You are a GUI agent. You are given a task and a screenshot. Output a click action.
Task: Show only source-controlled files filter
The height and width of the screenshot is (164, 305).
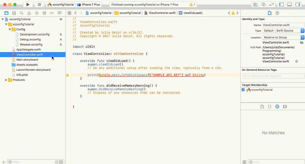[x=61, y=162]
